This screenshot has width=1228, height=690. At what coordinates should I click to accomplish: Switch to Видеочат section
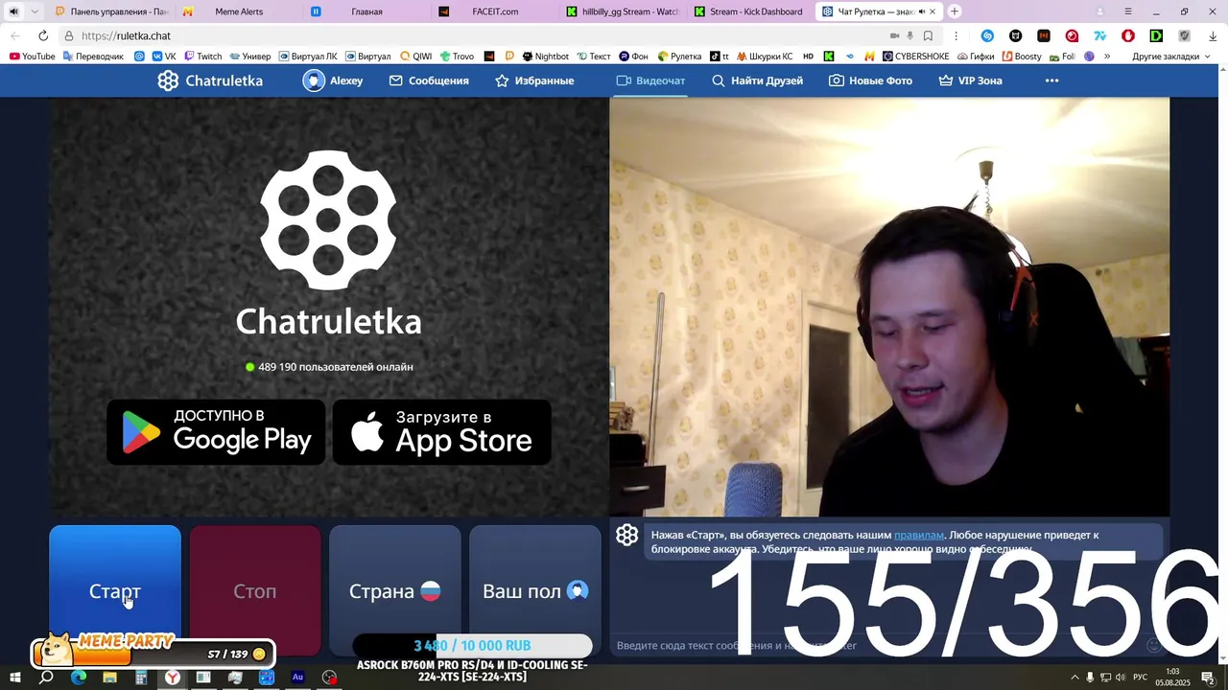pyautogui.click(x=650, y=80)
